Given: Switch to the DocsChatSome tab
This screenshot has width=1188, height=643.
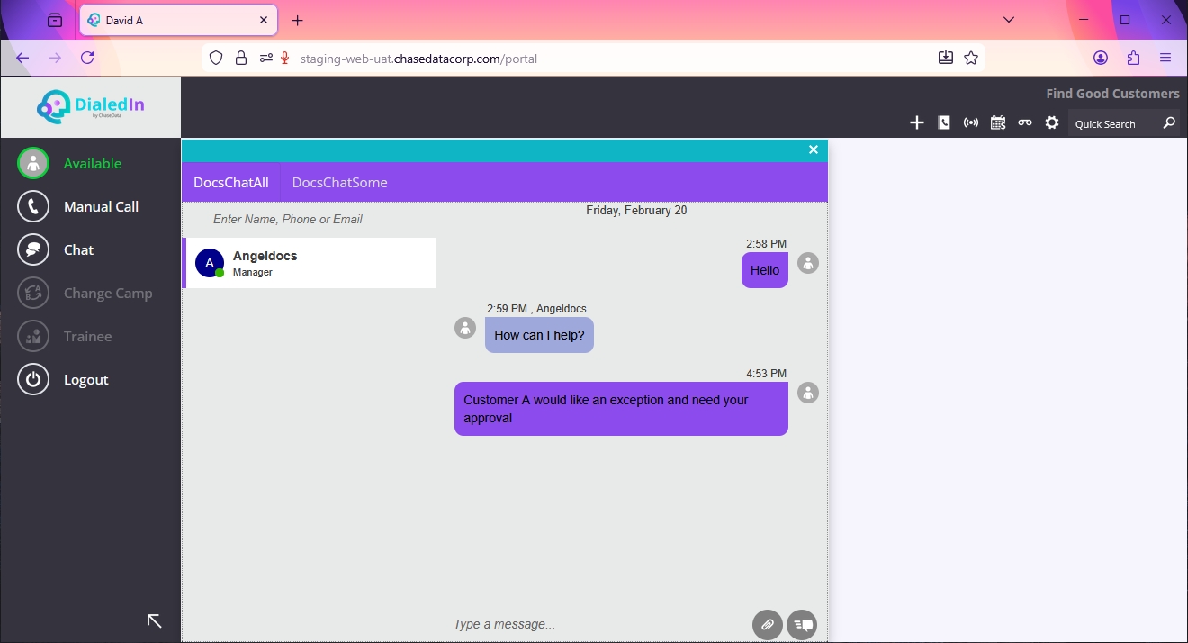Looking at the screenshot, I should point(339,183).
